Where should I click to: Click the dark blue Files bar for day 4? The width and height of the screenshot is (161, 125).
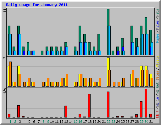point(24,53)
